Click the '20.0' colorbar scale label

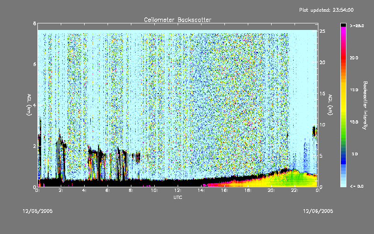[354, 58]
